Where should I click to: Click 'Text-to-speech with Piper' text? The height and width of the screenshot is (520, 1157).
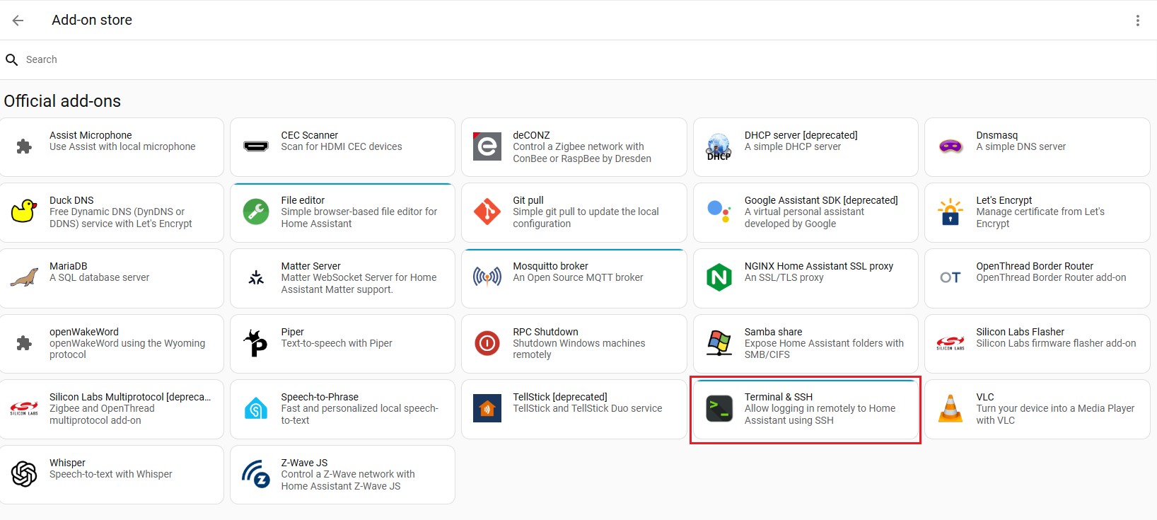[x=336, y=343]
